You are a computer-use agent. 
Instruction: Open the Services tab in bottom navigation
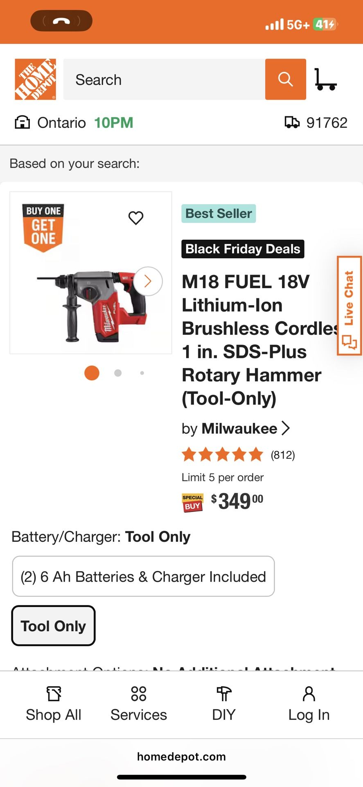138,703
